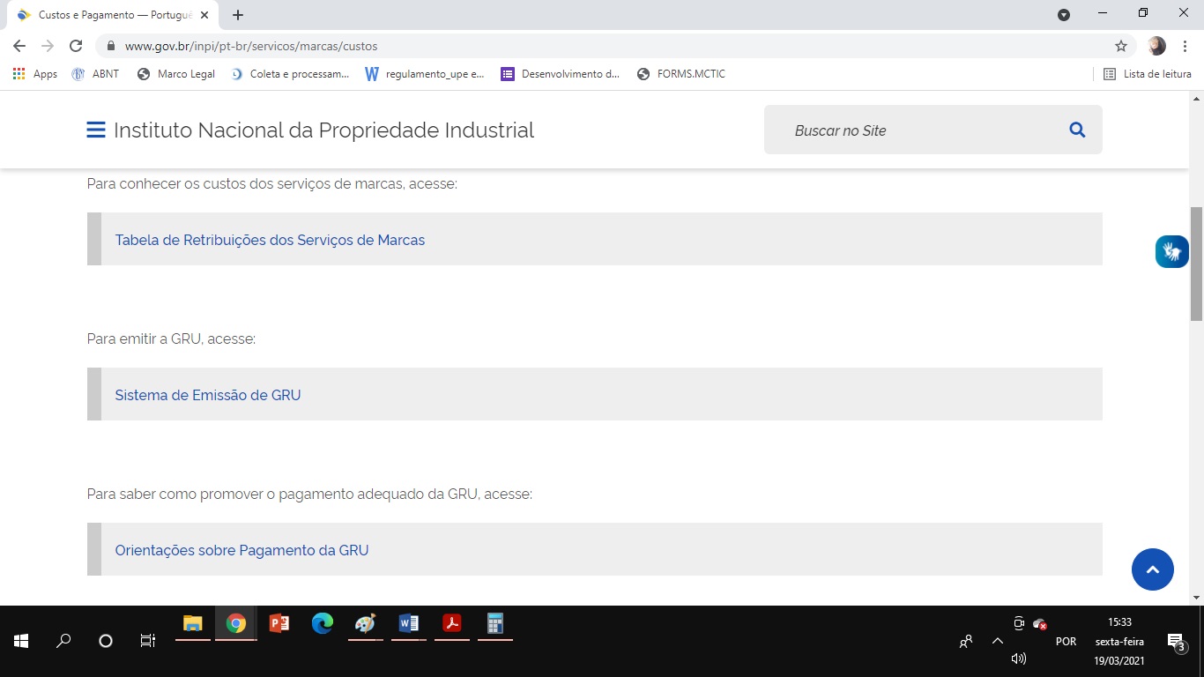Viewport: 1204px width, 677px height.
Task: Open the Lista de leitura reading list
Action: [x=1148, y=74]
